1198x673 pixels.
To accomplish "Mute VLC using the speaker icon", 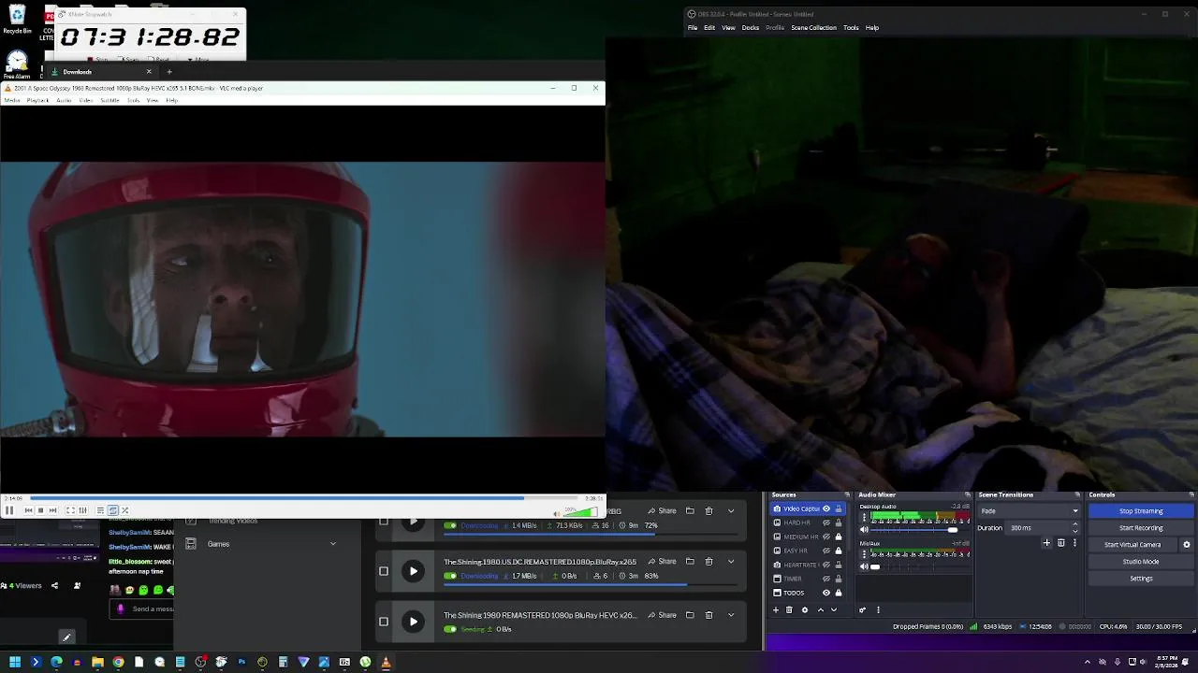I will point(557,512).
